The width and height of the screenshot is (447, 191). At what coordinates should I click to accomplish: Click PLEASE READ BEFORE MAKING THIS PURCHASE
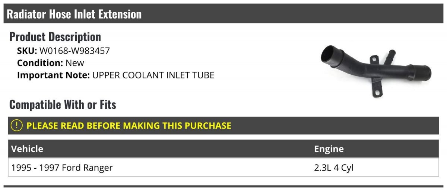coord(129,126)
